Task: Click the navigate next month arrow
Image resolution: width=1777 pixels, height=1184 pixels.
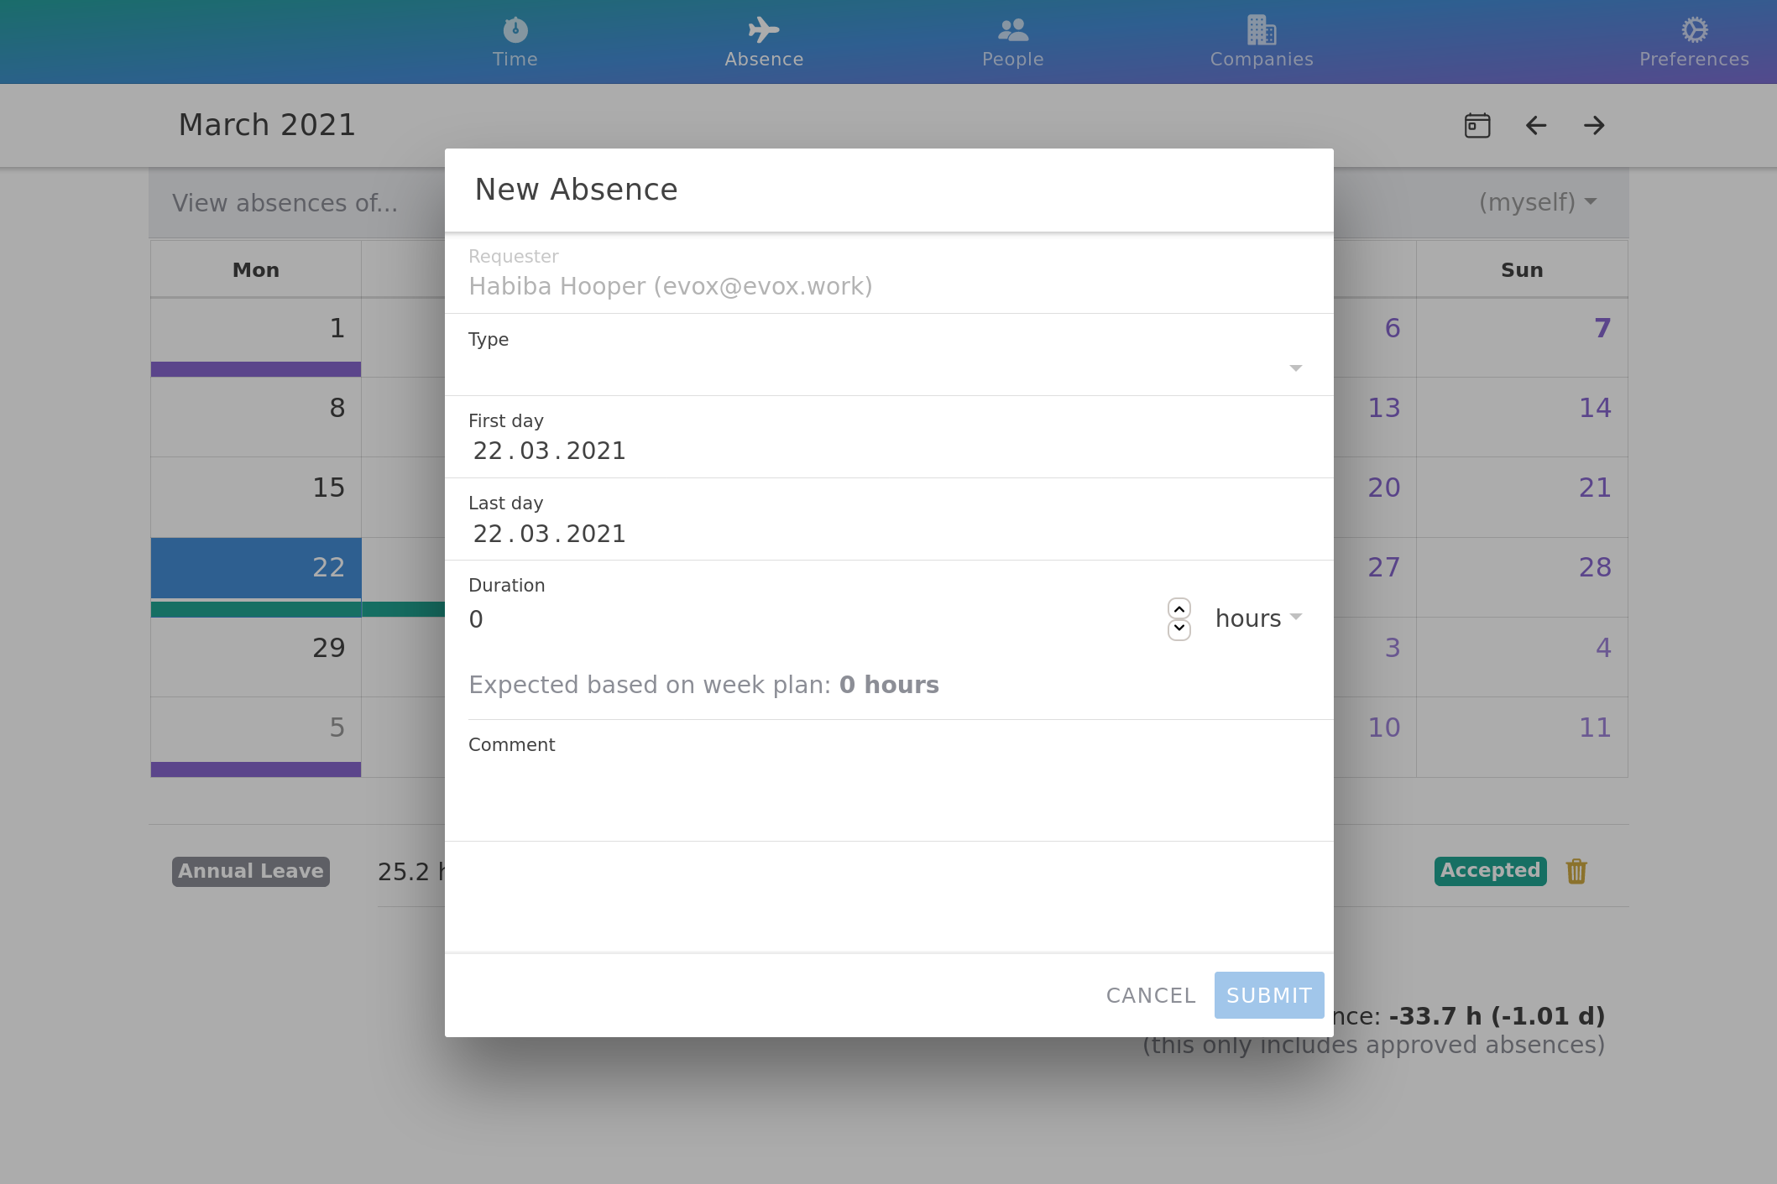Action: [x=1595, y=124]
